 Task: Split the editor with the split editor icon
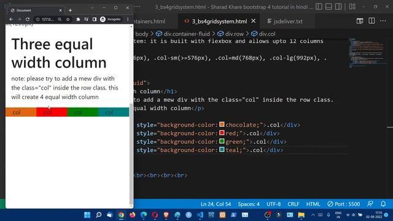coord(372,21)
